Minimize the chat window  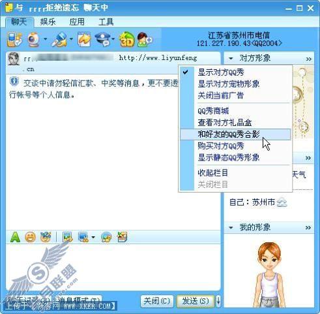coord(289,8)
